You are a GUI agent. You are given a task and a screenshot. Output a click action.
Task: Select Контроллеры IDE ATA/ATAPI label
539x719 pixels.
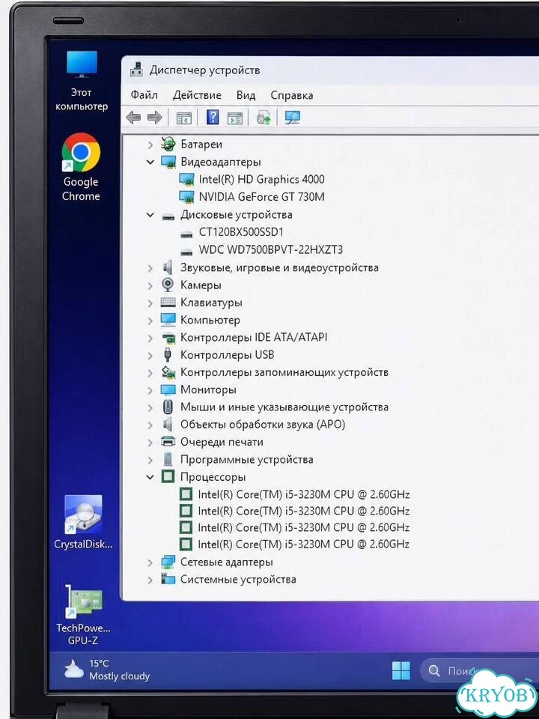(x=254, y=338)
